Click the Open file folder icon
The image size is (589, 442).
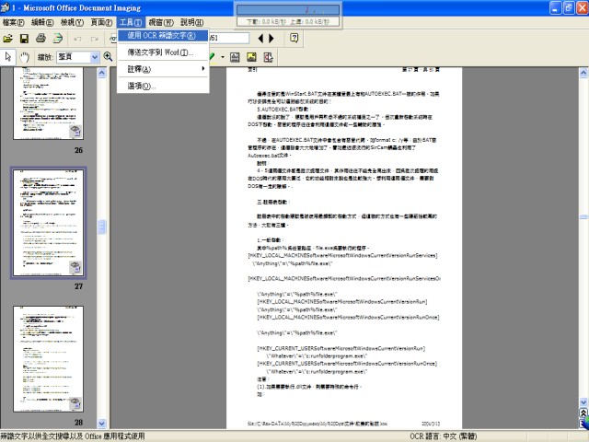tap(8, 39)
